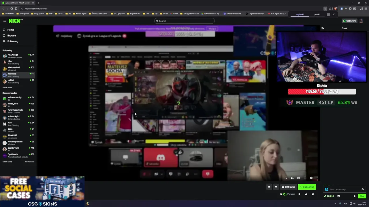Viewport: 369px width, 207px height.
Task: Go back in browser
Action: (x=3, y=9)
